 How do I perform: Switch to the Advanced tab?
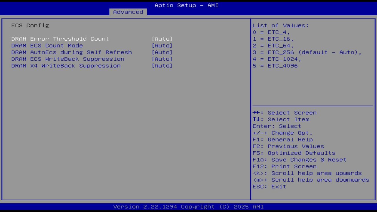[x=128, y=12]
